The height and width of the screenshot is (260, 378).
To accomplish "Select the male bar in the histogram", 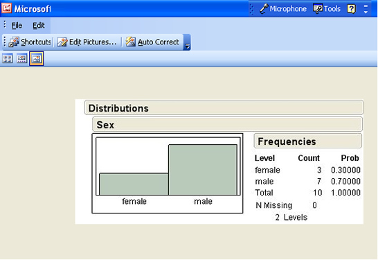I will tap(203, 170).
